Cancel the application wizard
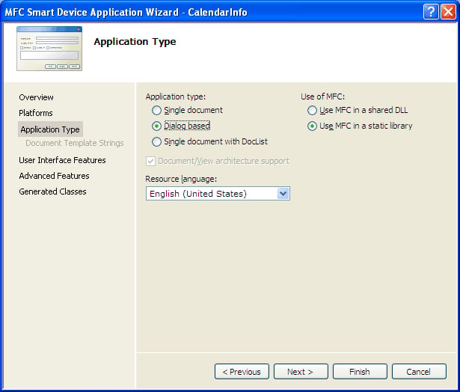 [419, 372]
